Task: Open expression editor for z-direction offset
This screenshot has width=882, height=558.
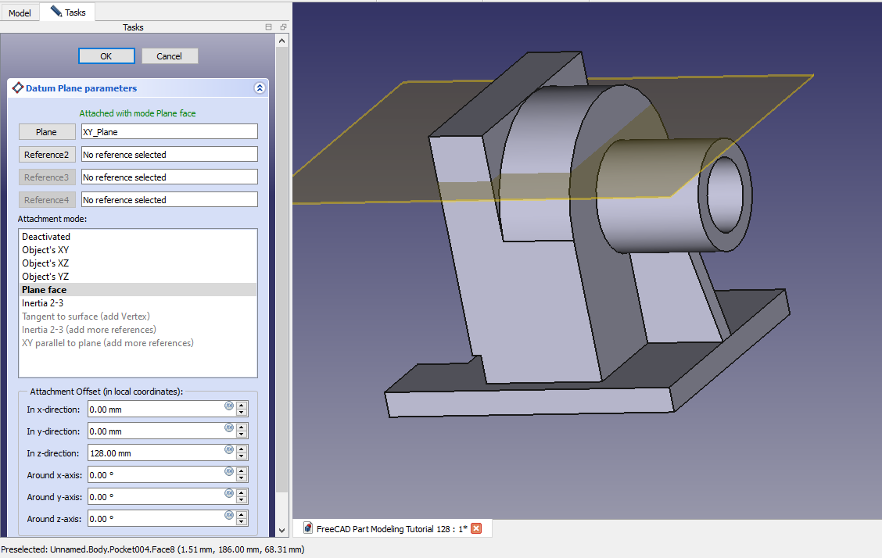Action: point(229,449)
